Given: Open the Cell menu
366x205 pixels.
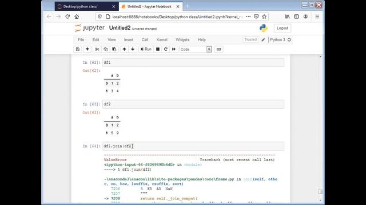Looking at the screenshot, I should (x=145, y=40).
